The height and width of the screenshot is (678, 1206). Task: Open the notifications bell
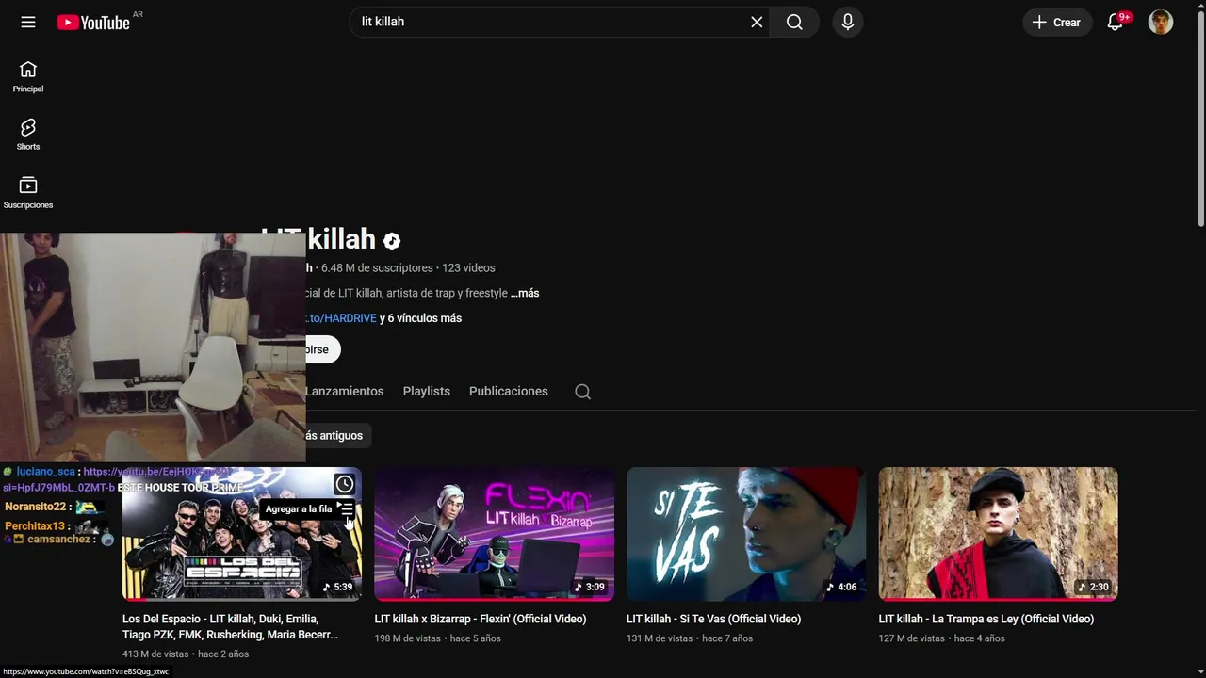point(1116,22)
